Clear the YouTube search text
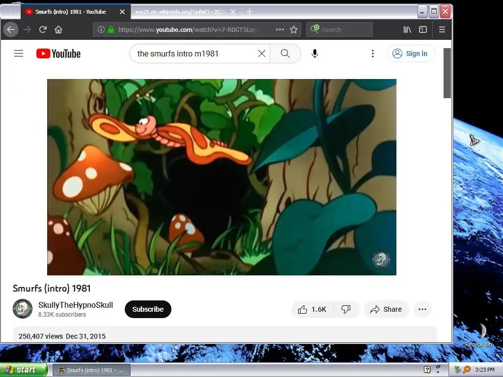This screenshot has width=503, height=377. (262, 54)
